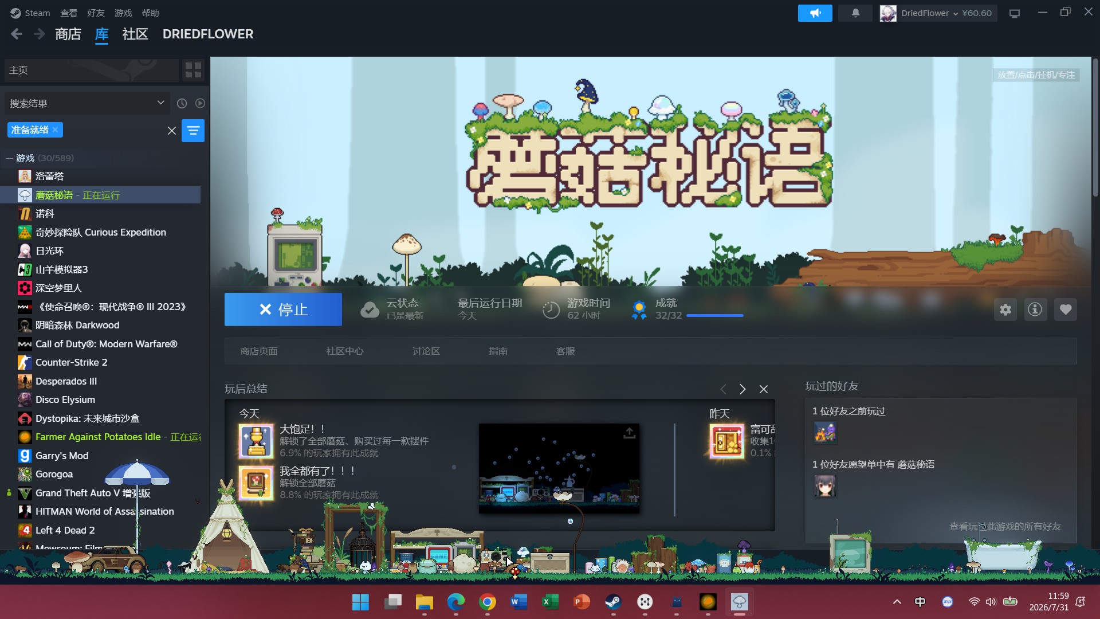Stop the running game with 停止

pos(283,309)
